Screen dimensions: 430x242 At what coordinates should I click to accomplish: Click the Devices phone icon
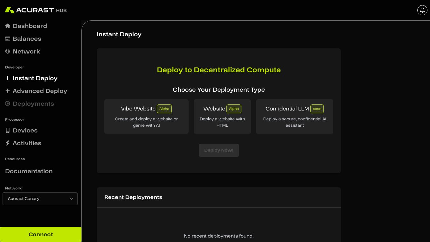(x=8, y=130)
